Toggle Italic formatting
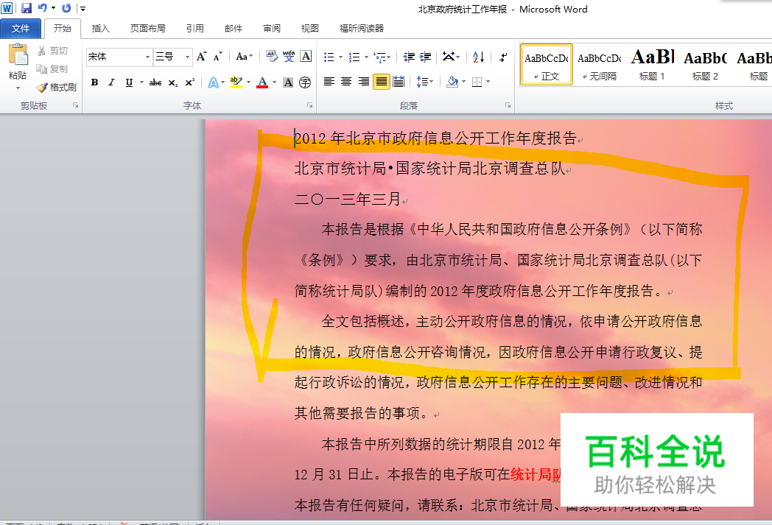The width and height of the screenshot is (772, 525). click(111, 82)
